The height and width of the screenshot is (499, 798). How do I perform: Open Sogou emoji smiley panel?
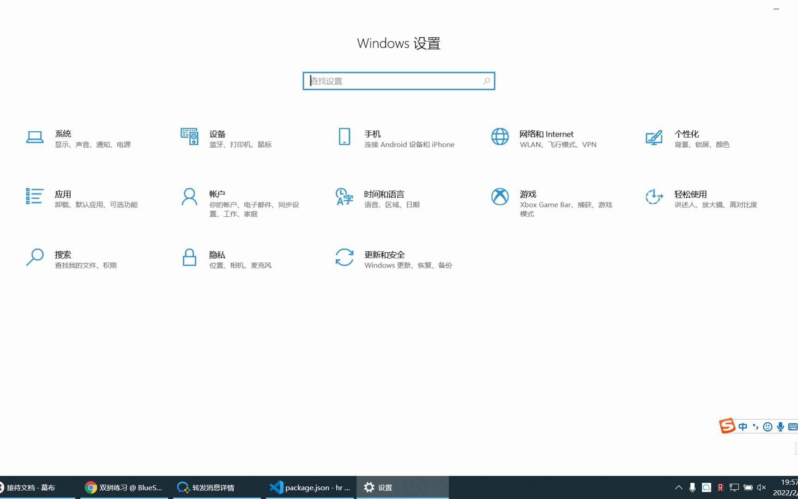[768, 426]
